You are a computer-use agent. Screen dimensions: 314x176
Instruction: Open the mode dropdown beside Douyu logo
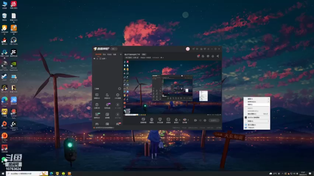pyautogui.click(x=114, y=49)
